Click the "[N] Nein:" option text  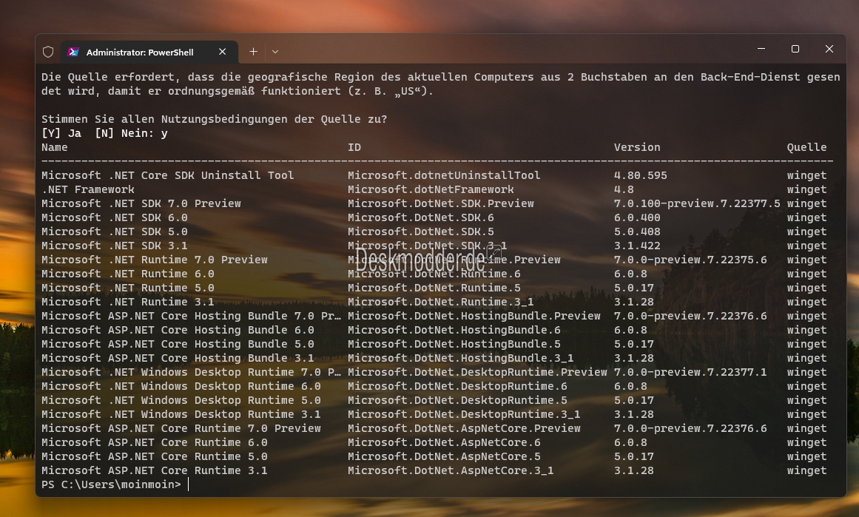(x=124, y=134)
